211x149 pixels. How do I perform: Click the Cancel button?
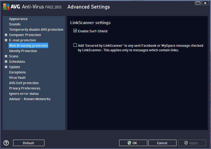[162, 143]
